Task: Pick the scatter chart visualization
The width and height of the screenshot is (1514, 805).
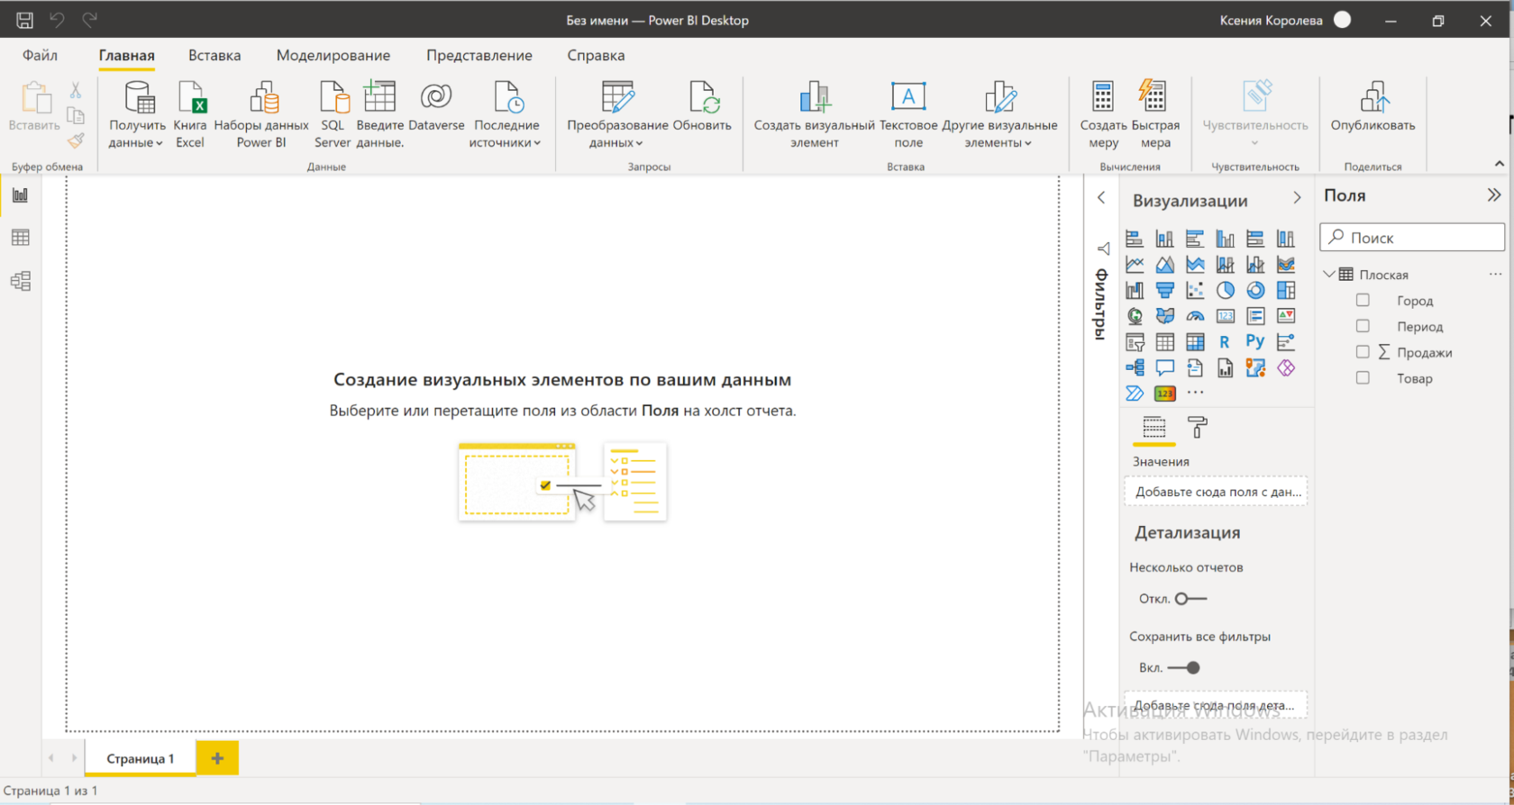Action: coord(1195,290)
